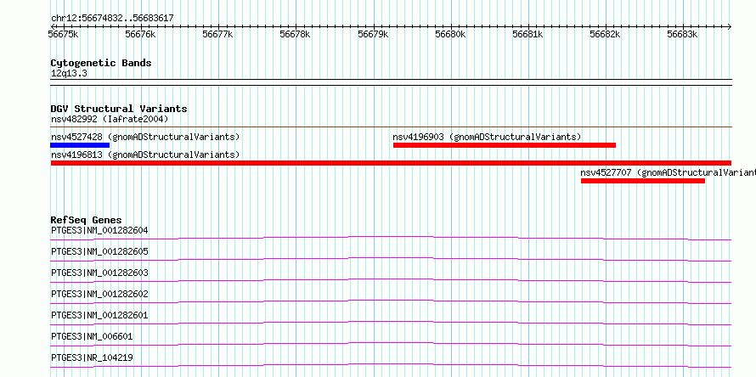Click the 56680k ruler label
The width and height of the screenshot is (756, 377).
(450, 34)
